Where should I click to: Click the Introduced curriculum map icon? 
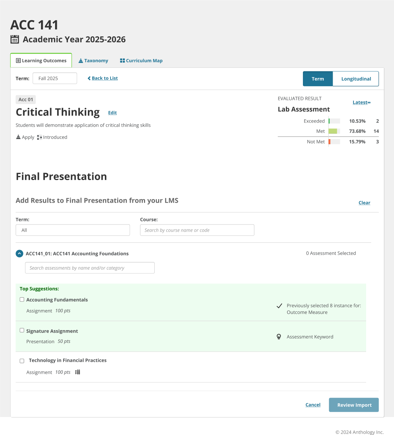40,137
